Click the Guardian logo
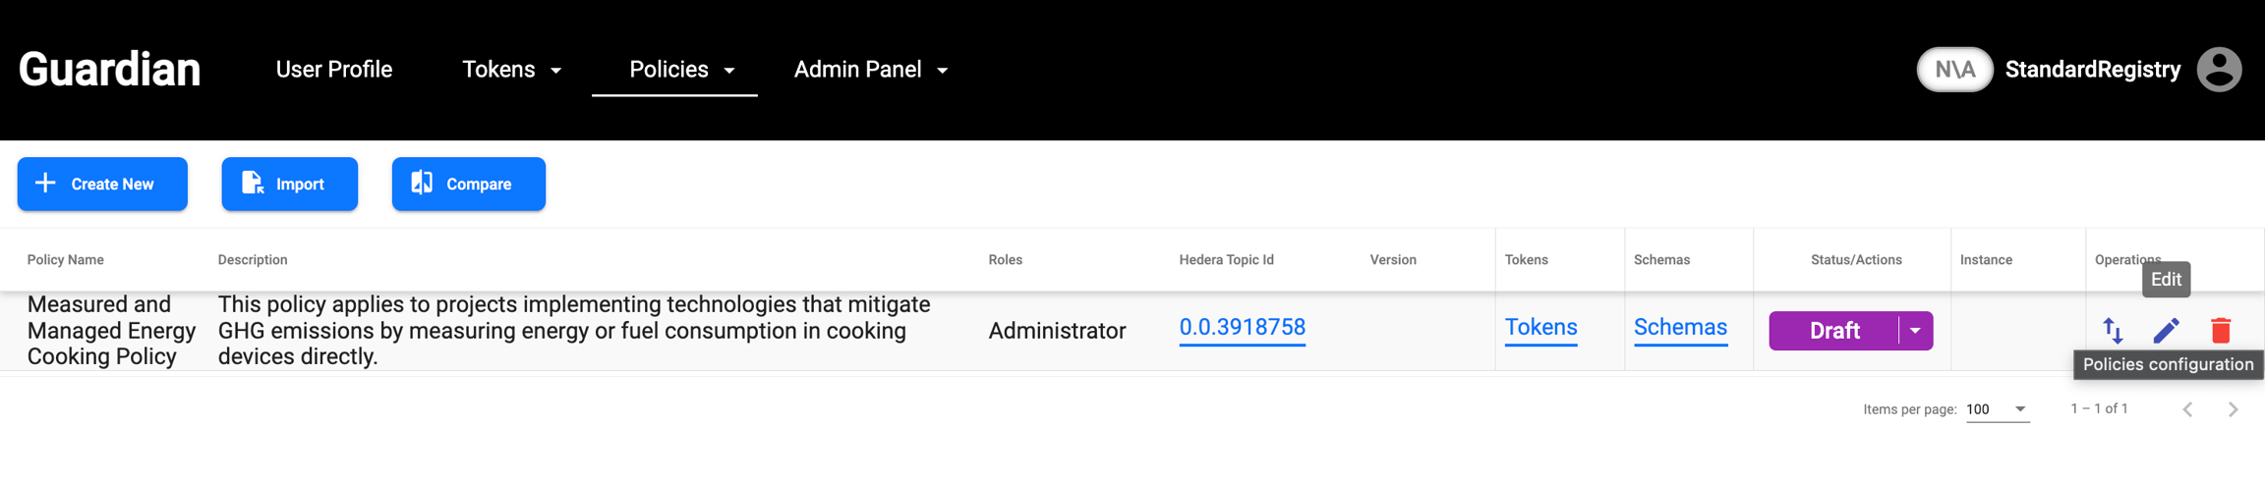2265x482 pixels. (x=109, y=70)
